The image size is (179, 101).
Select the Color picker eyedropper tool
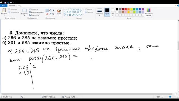click(50, 14)
